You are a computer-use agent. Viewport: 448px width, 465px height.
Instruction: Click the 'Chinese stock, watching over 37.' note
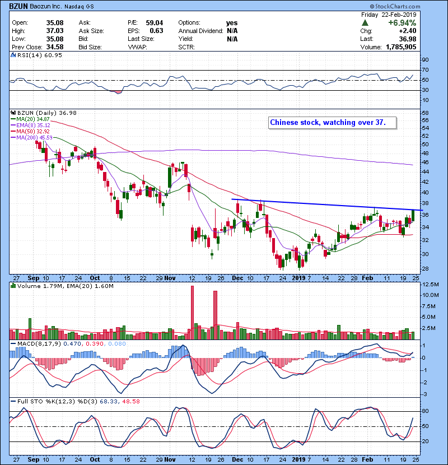pyautogui.click(x=333, y=123)
